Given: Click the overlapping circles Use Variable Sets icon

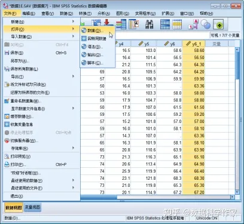Looking at the screenshot, I should [206, 24].
